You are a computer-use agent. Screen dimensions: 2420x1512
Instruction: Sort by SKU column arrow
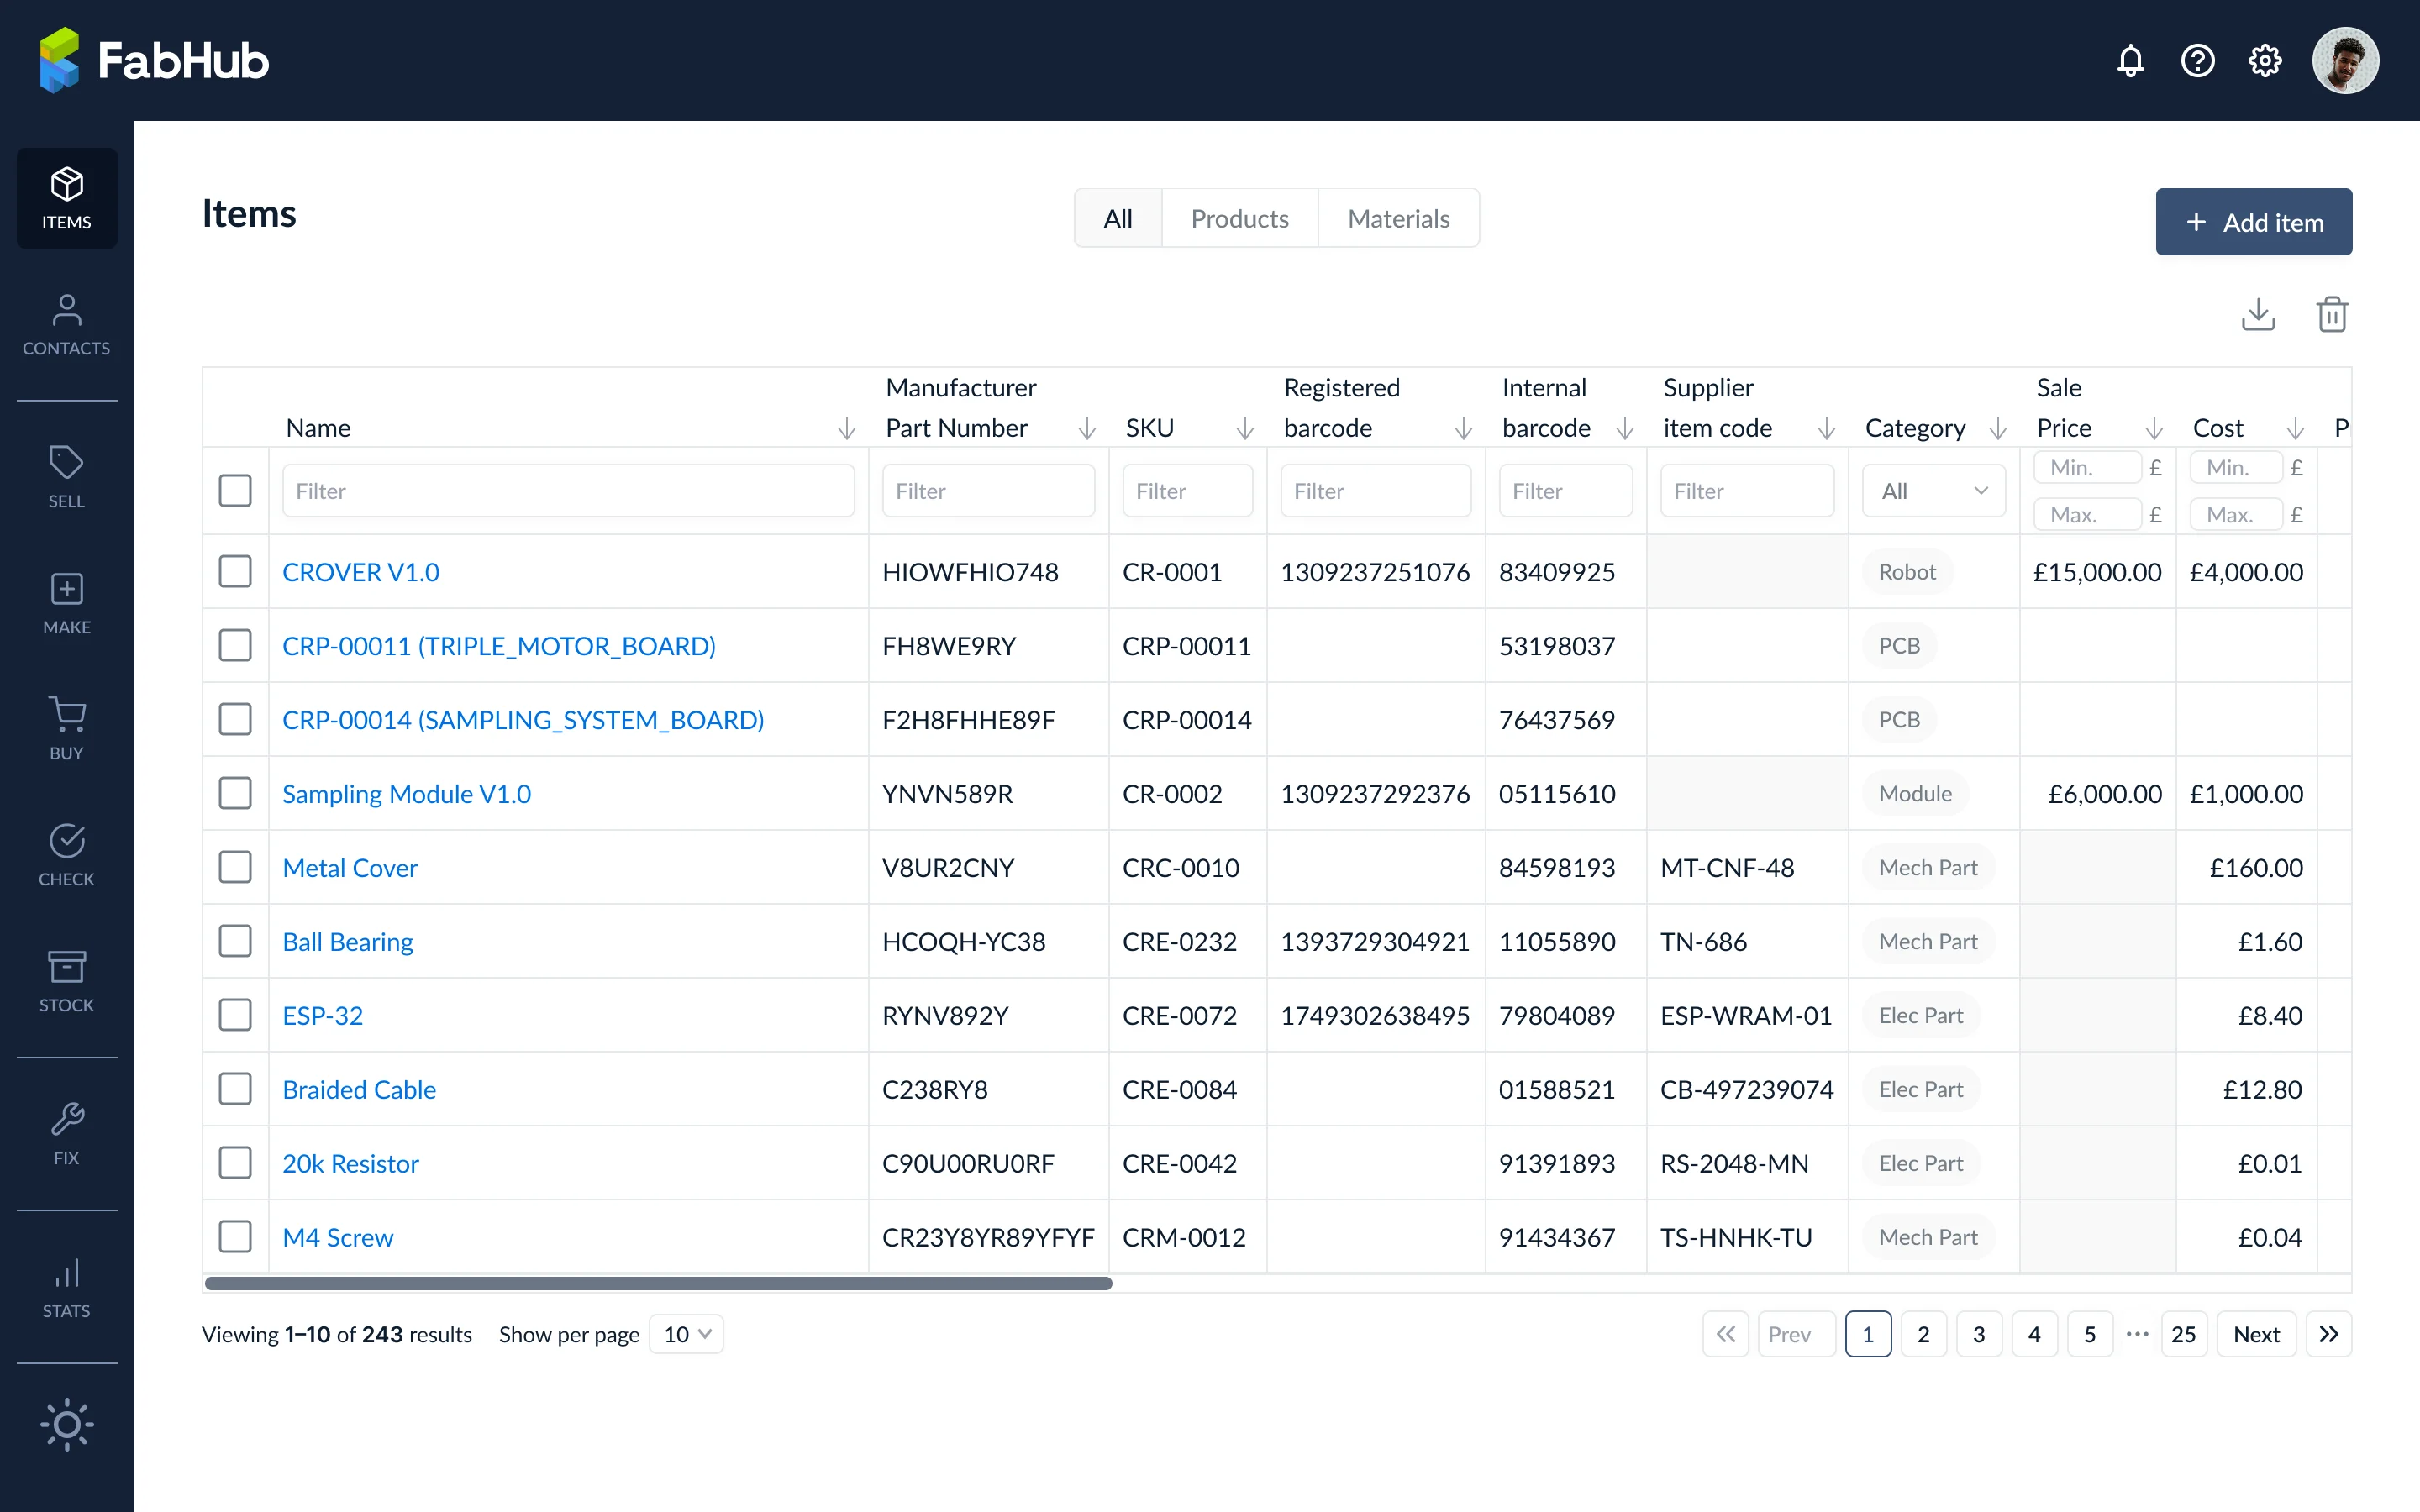pyautogui.click(x=1245, y=429)
